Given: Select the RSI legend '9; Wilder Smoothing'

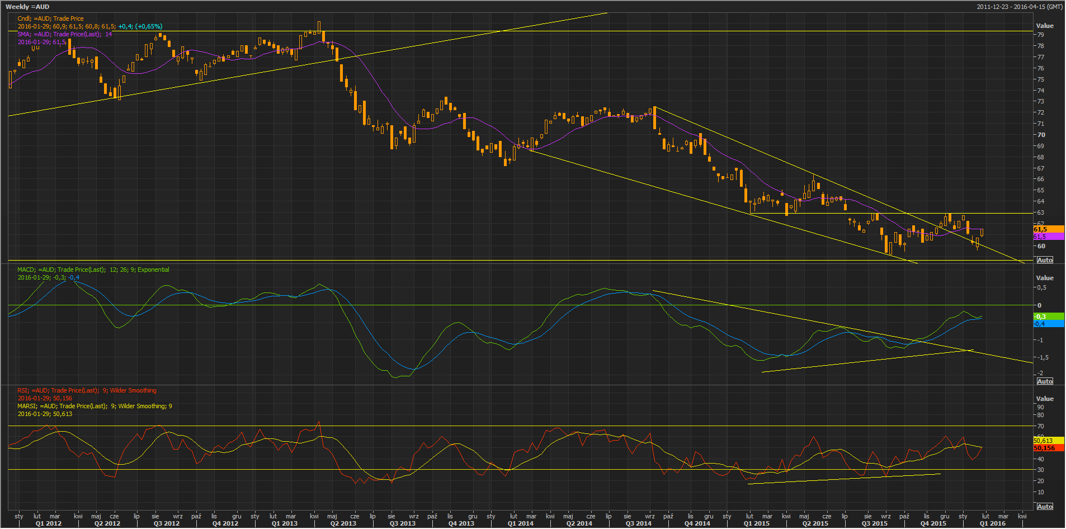Looking at the screenshot, I should pos(87,390).
